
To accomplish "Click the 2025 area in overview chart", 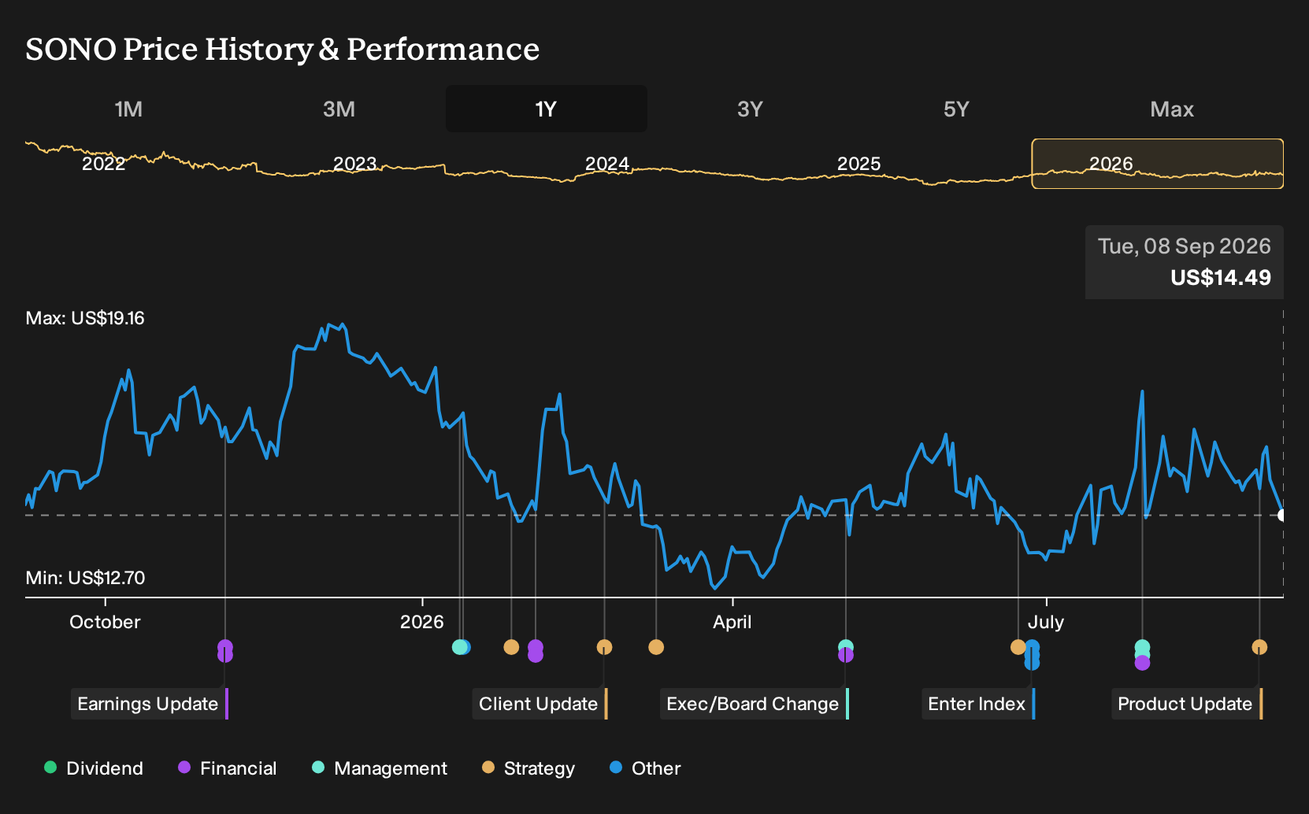I will pos(859,164).
